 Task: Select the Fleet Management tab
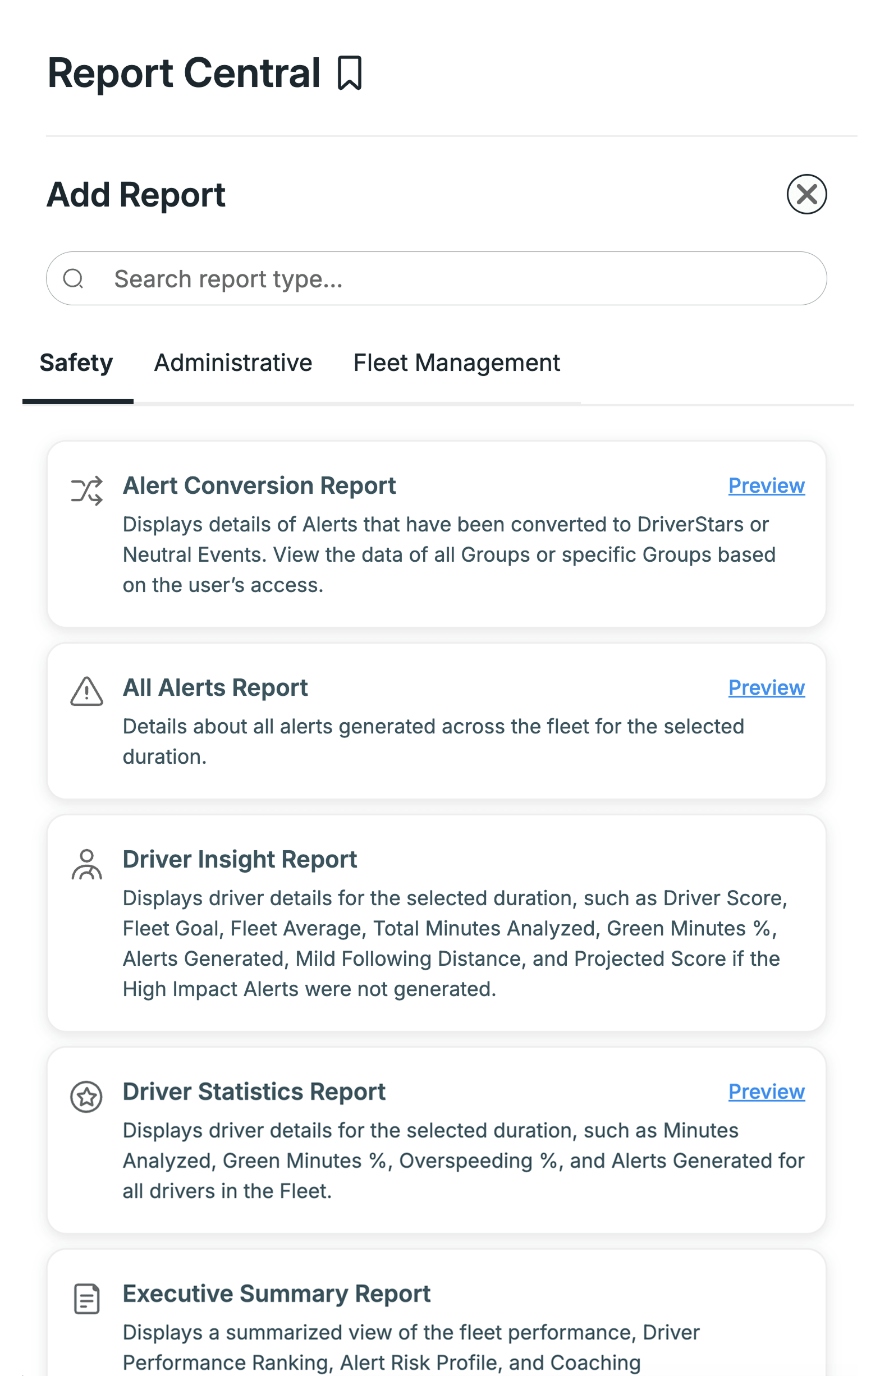pyautogui.click(x=457, y=363)
